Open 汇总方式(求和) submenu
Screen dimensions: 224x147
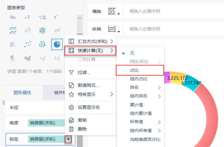[x=90, y=41]
